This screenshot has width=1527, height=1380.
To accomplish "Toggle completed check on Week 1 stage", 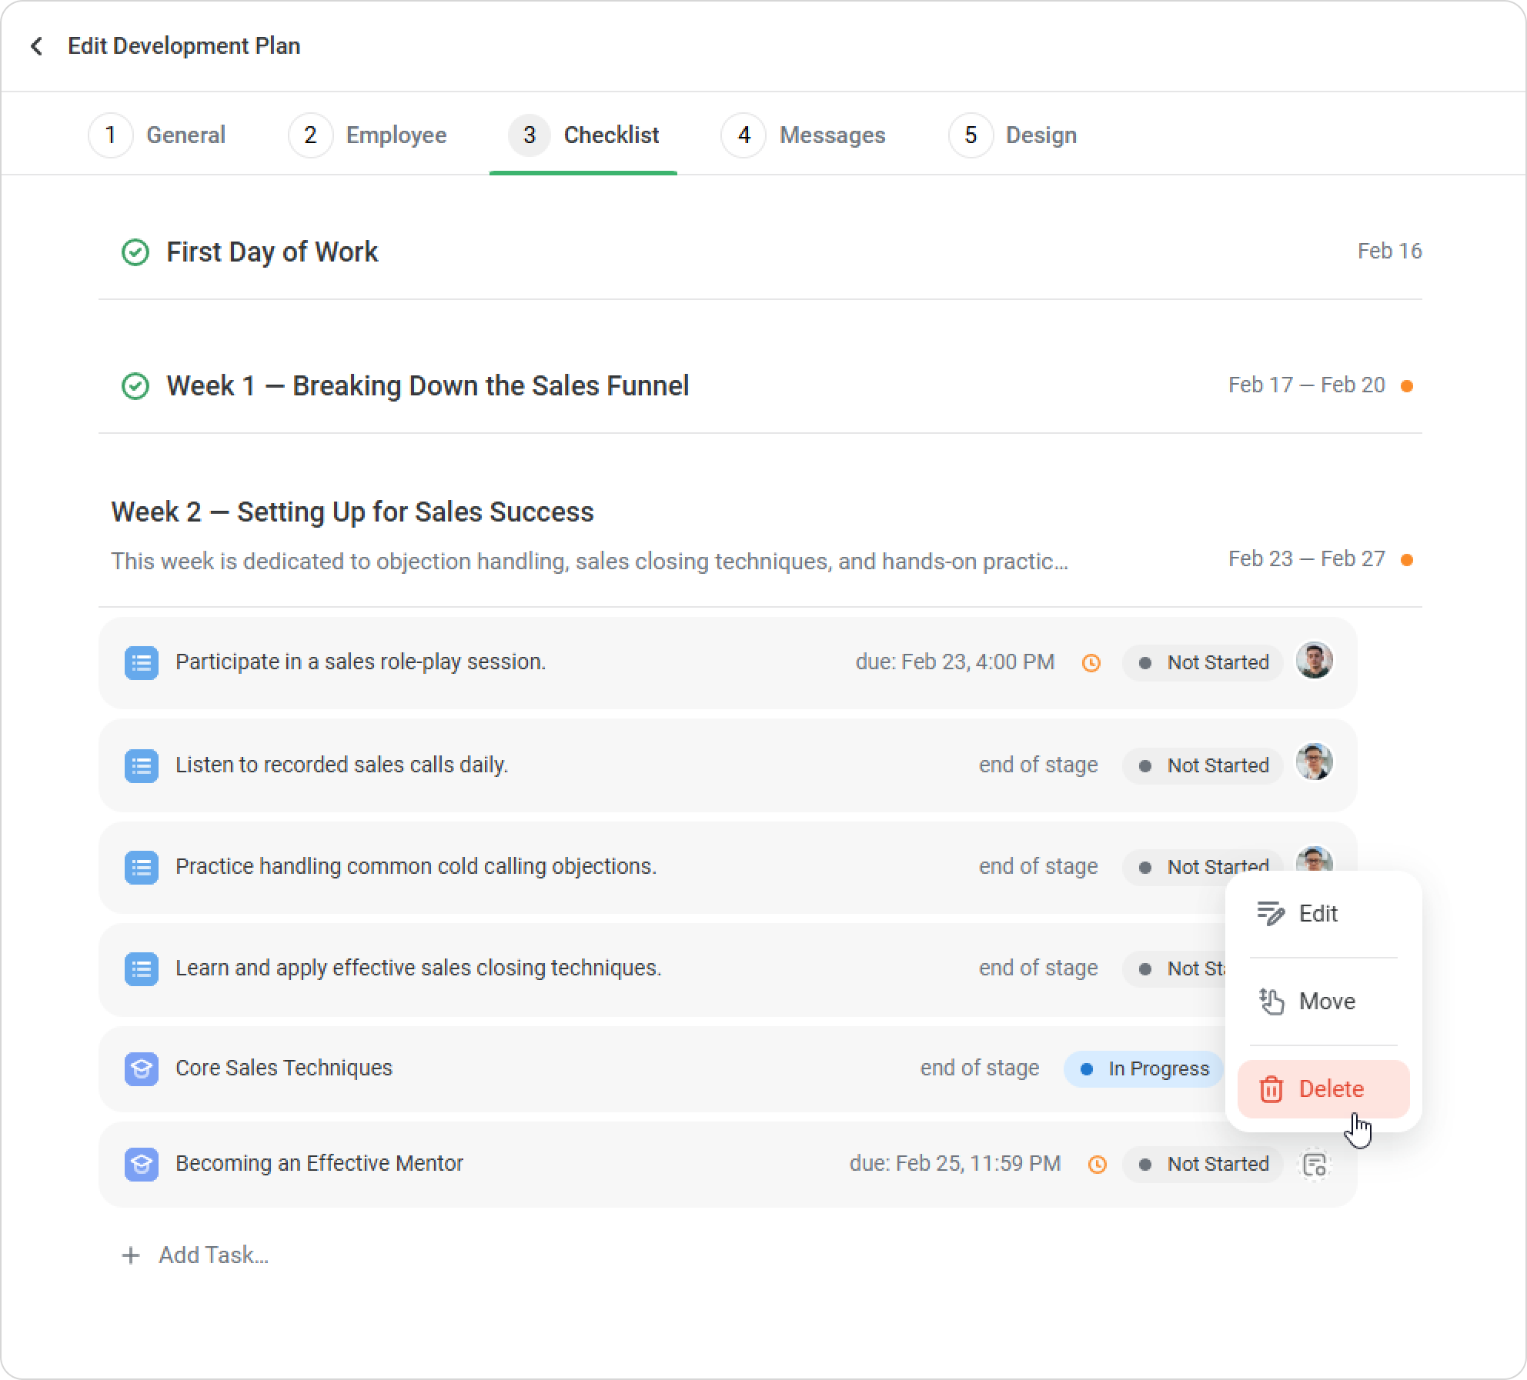I will [135, 386].
